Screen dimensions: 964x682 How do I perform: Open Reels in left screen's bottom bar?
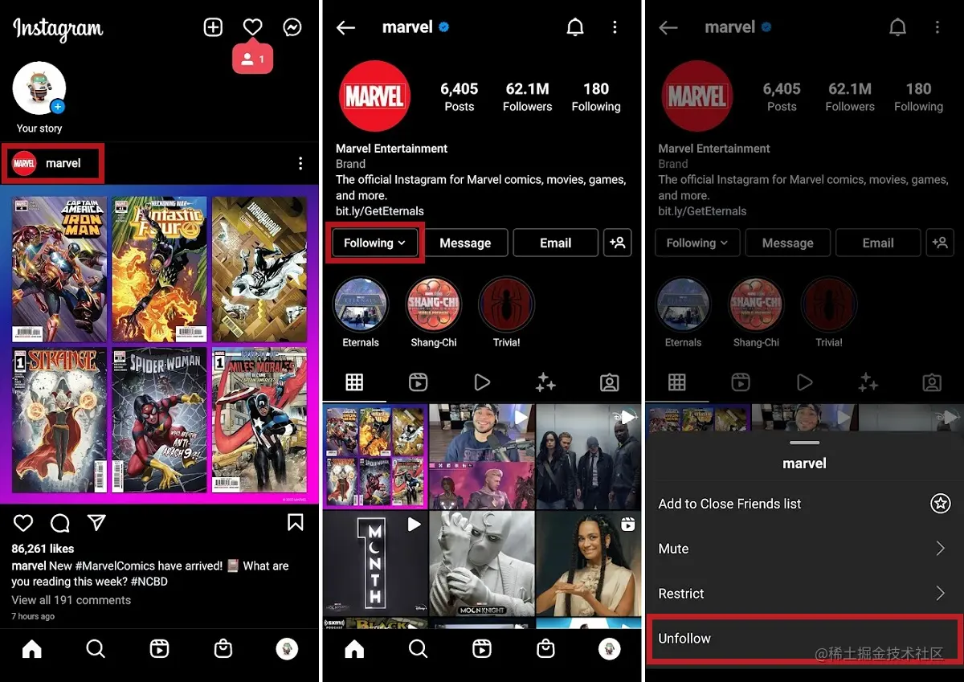tap(160, 649)
